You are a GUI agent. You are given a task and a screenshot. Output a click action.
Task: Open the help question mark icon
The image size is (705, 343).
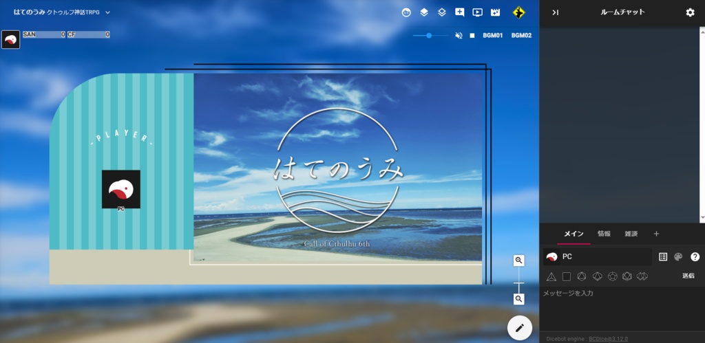click(x=695, y=257)
